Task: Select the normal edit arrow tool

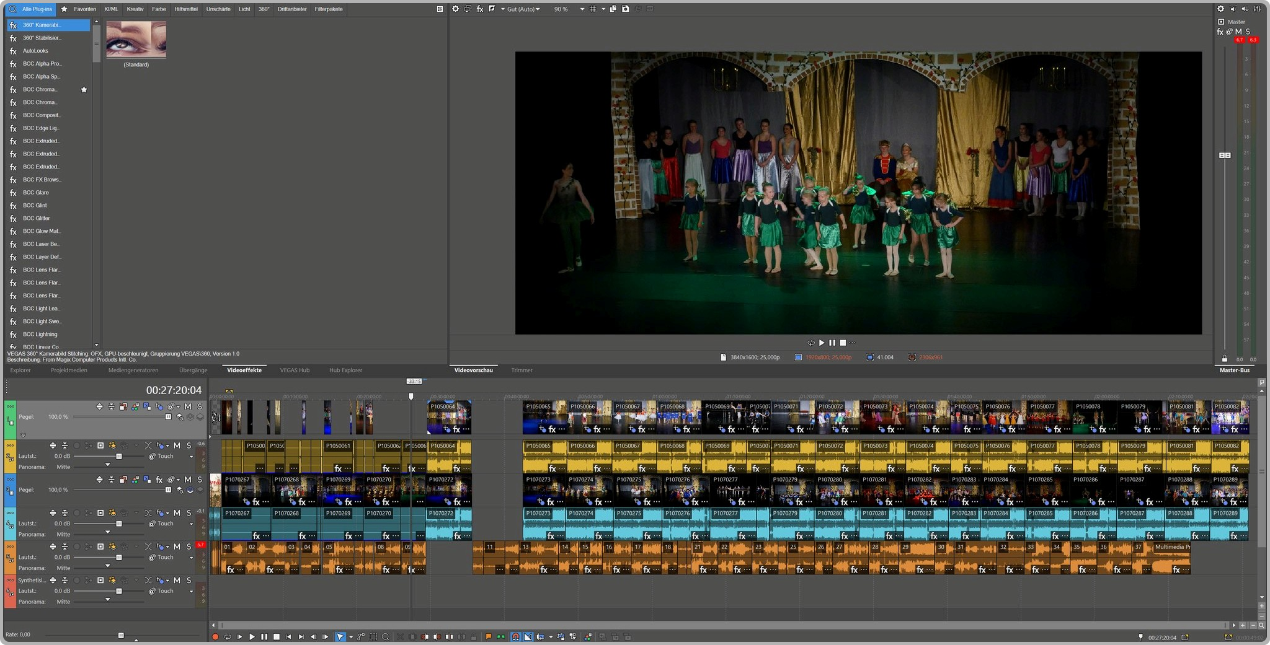Action: [x=340, y=636]
